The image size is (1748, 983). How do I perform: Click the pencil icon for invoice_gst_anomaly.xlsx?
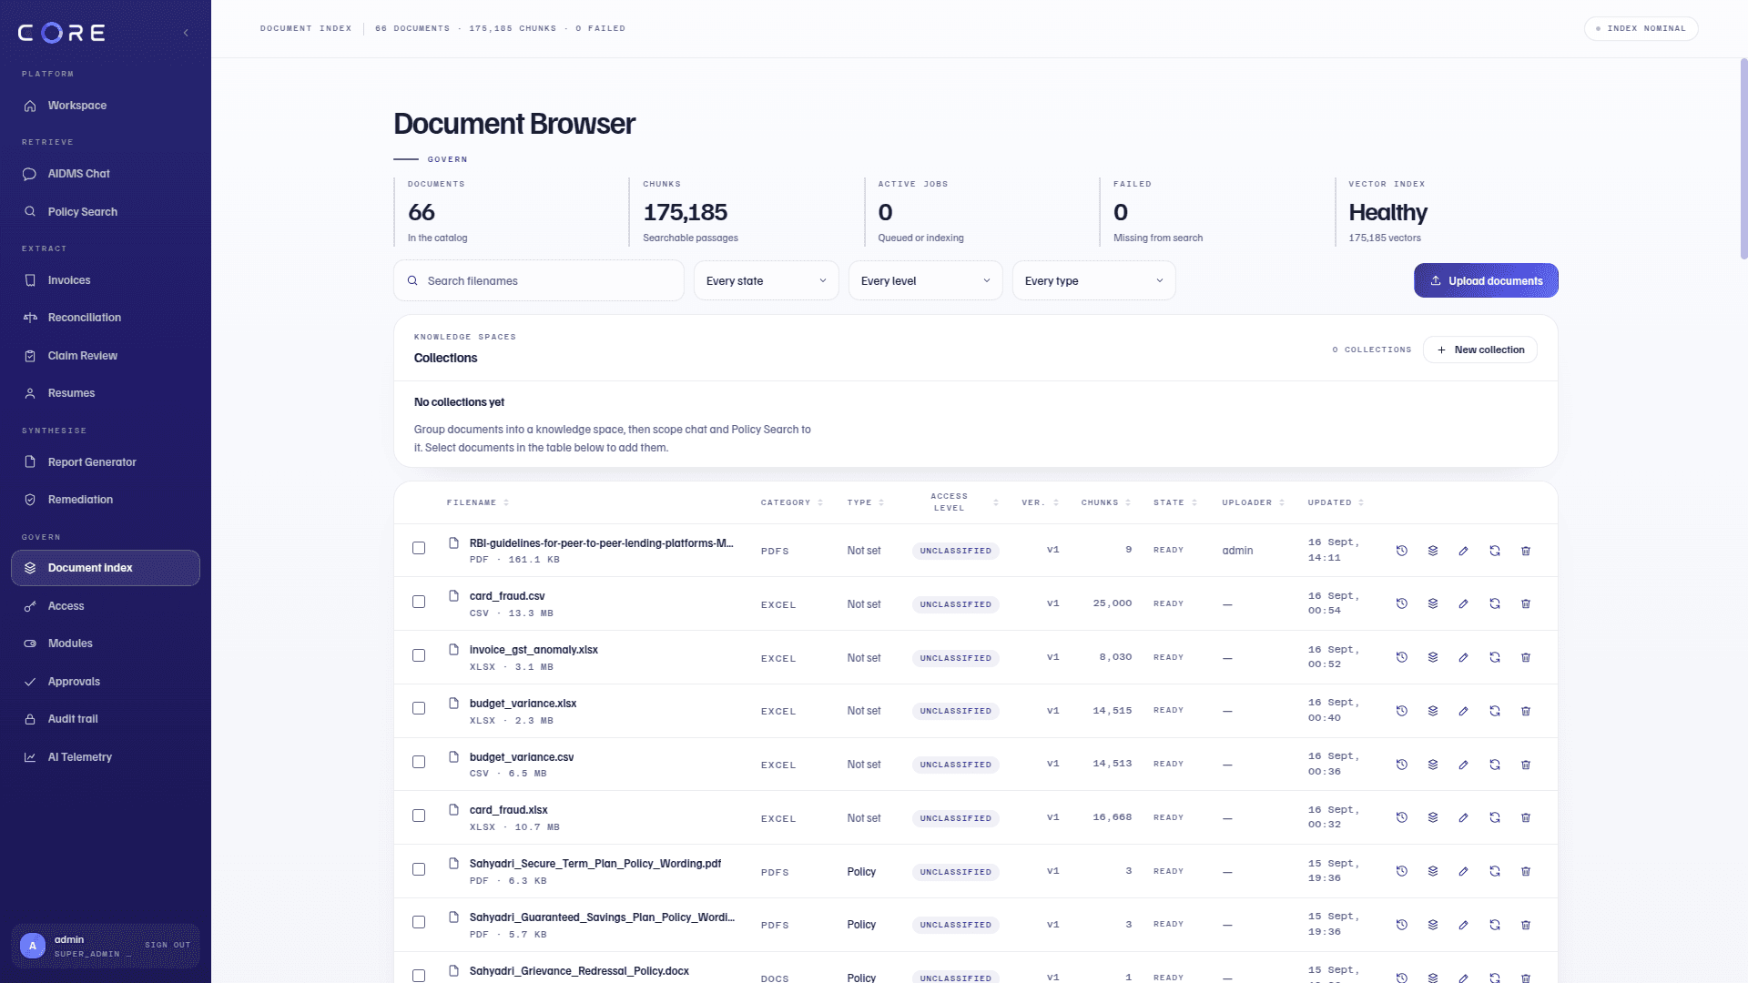click(x=1464, y=657)
